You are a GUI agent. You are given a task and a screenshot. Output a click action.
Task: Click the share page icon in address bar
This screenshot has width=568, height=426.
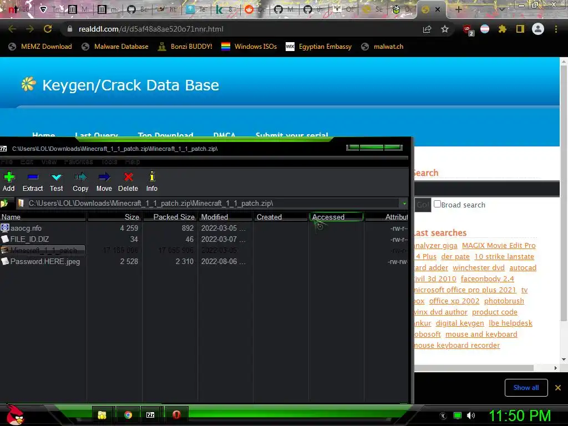pos(427,29)
